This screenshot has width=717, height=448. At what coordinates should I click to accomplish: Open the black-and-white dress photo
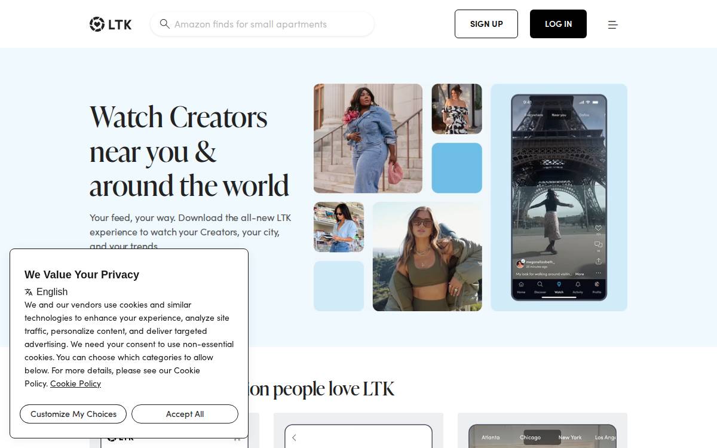pos(457,109)
